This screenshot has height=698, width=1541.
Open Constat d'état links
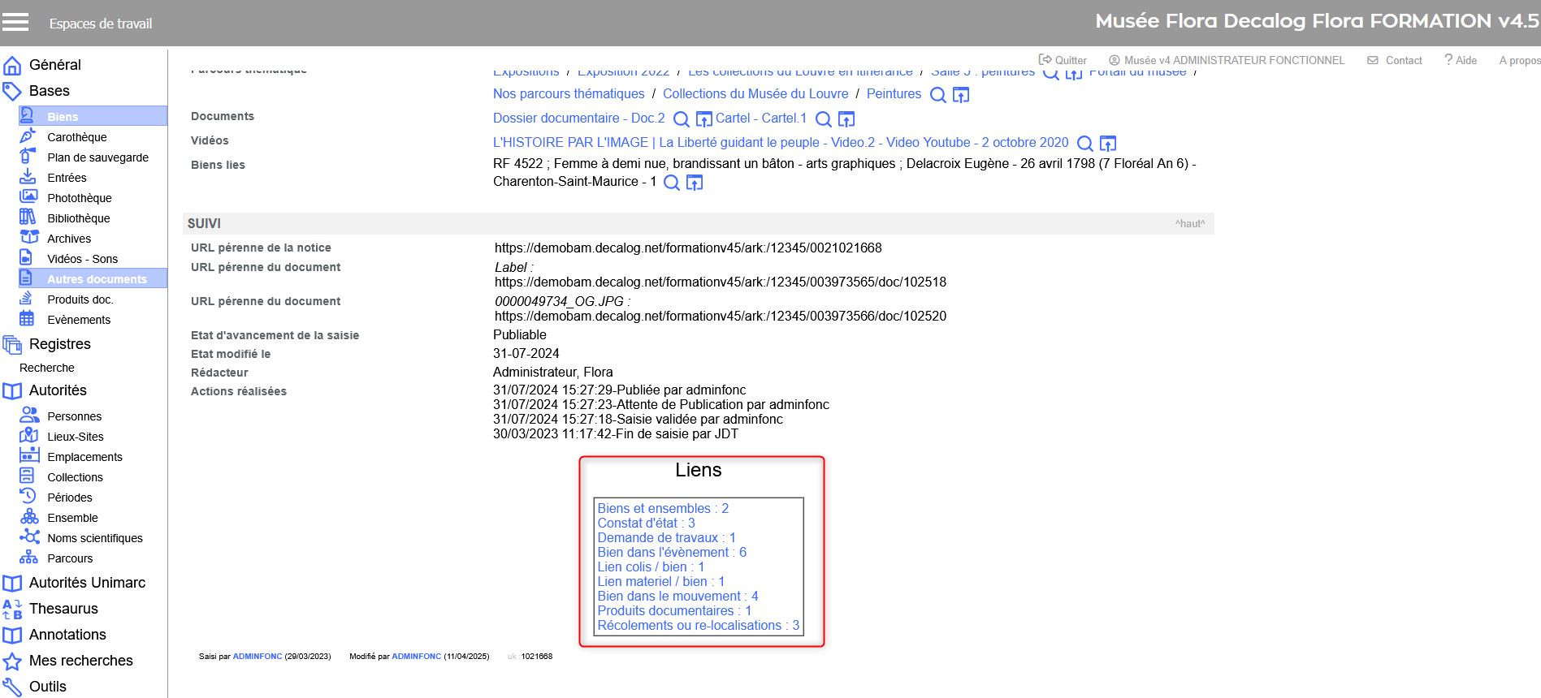pos(646,523)
